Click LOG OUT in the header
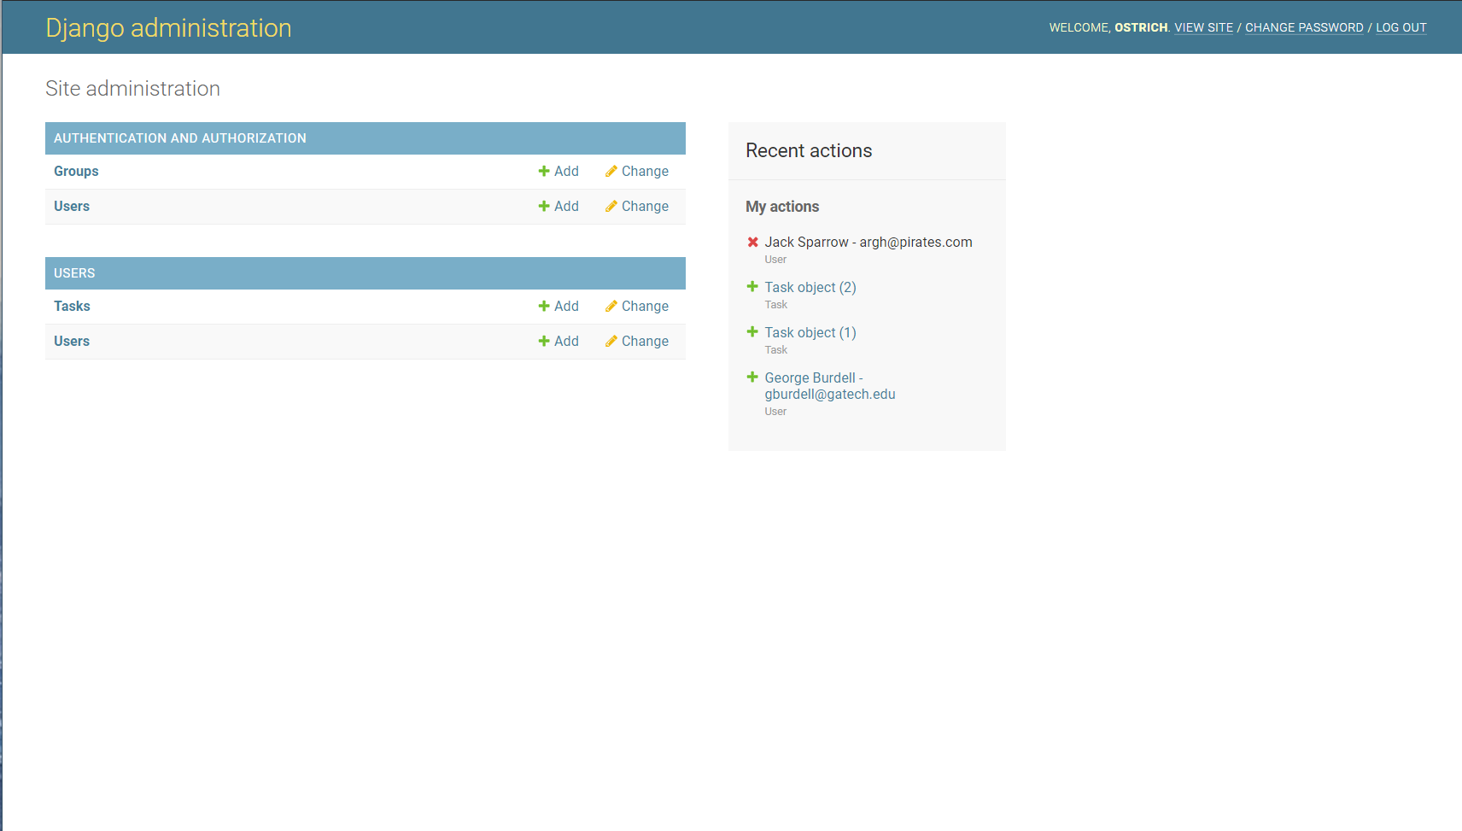This screenshot has width=1462, height=831. pos(1401,27)
